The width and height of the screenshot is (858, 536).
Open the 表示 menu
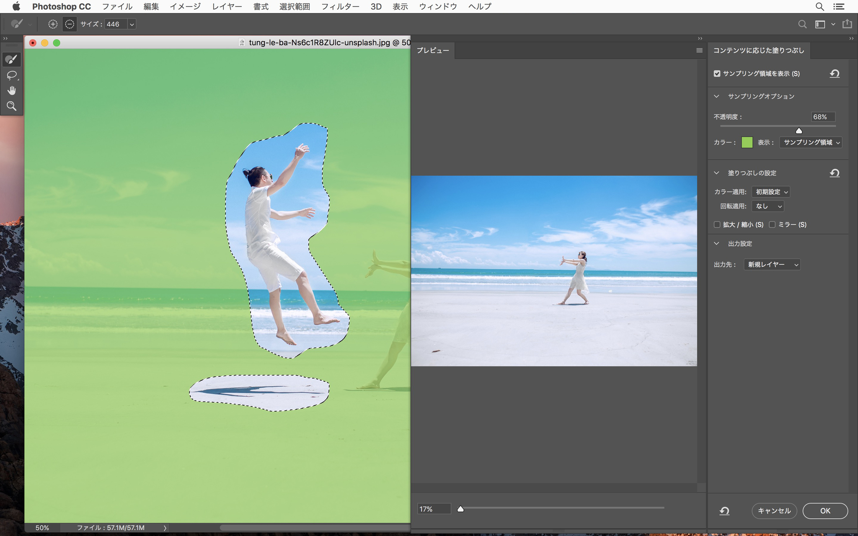pyautogui.click(x=400, y=6)
